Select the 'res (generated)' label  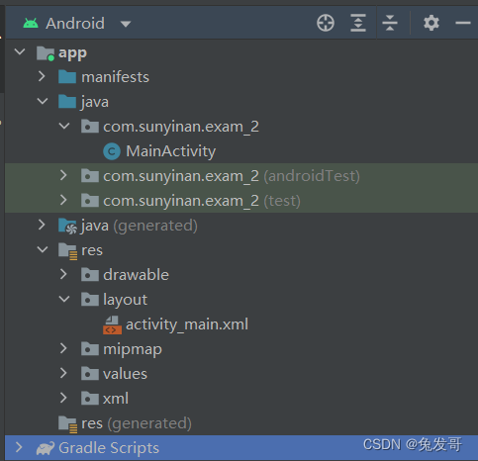pos(137,424)
